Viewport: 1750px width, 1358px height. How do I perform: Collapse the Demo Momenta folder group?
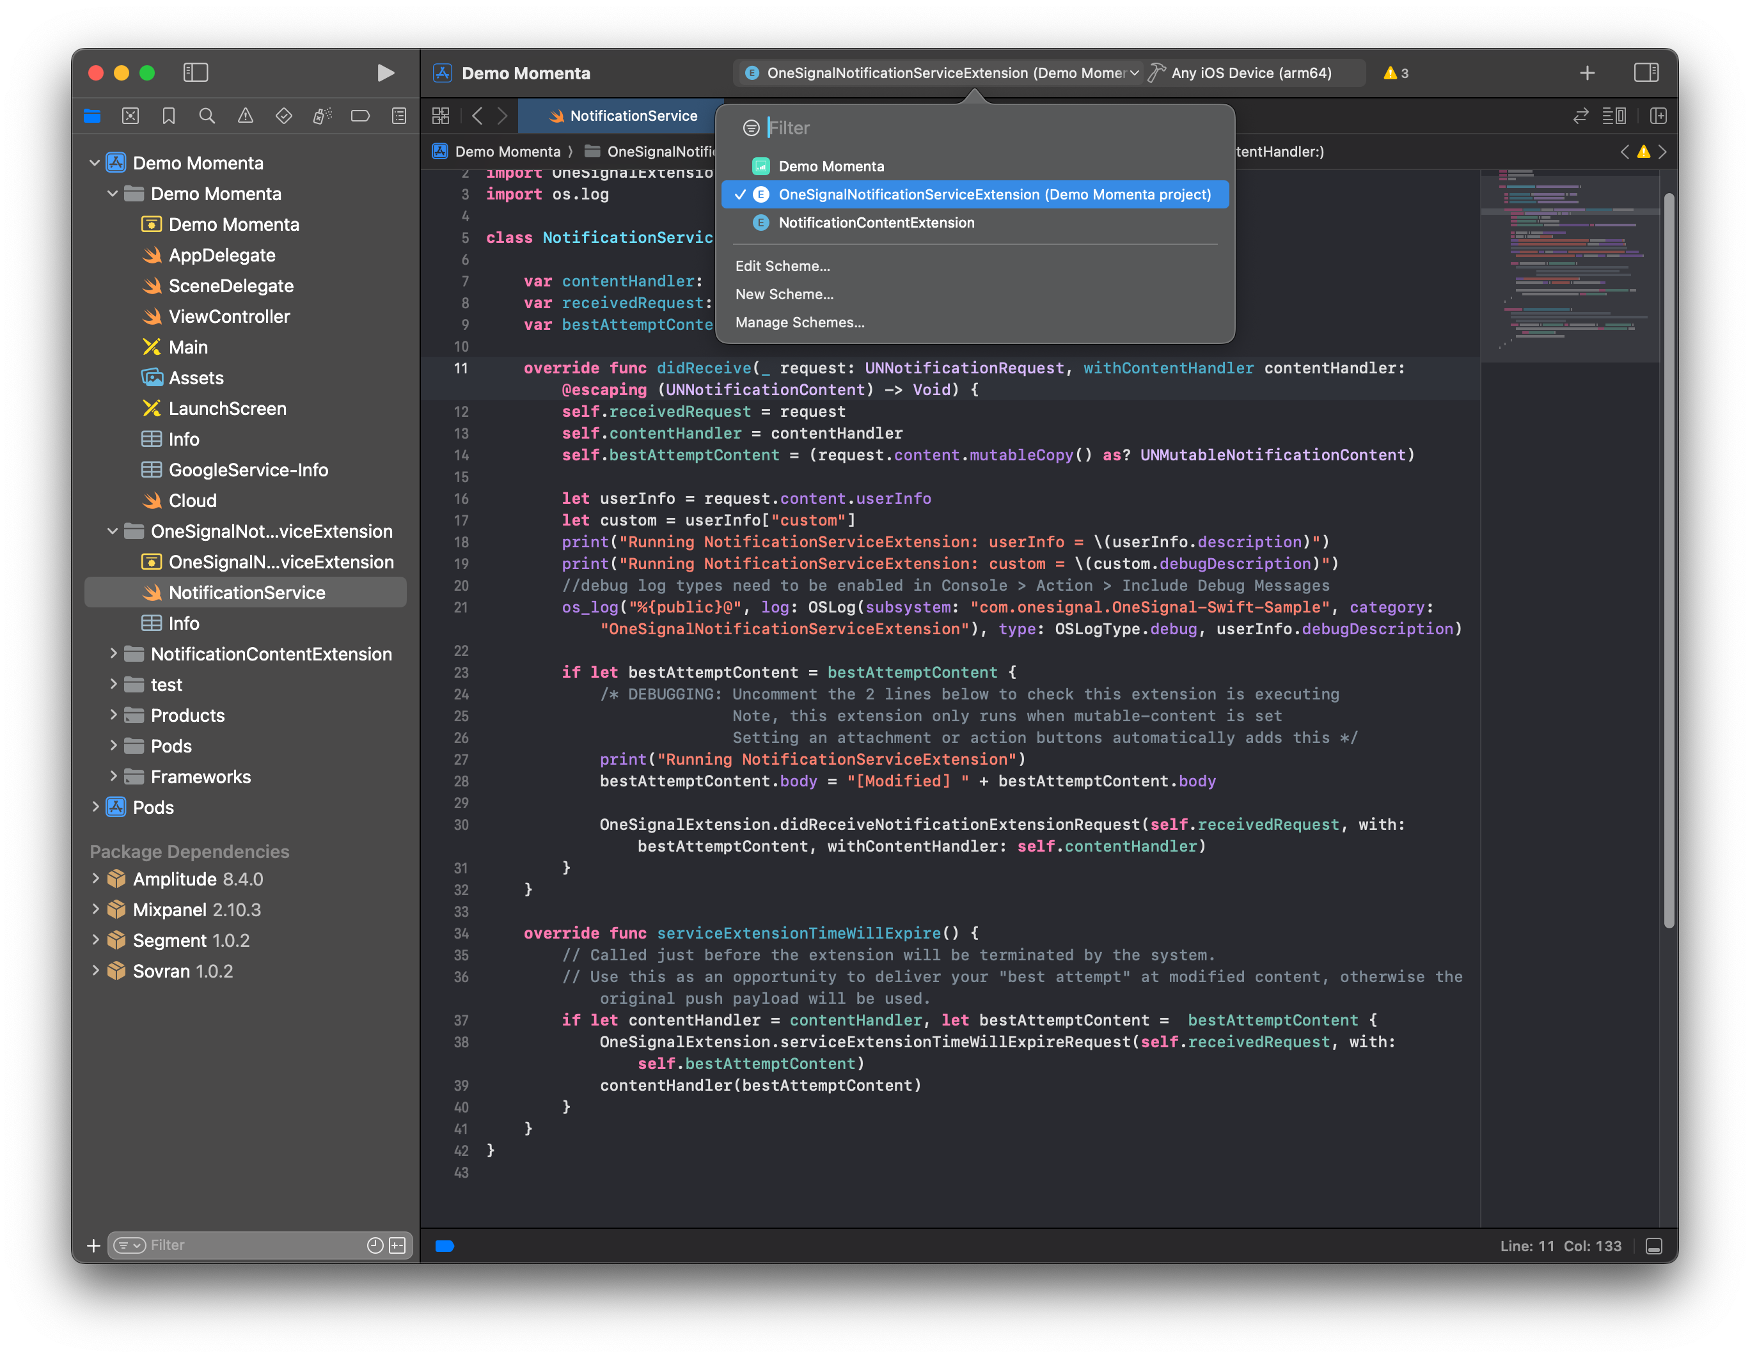[113, 194]
